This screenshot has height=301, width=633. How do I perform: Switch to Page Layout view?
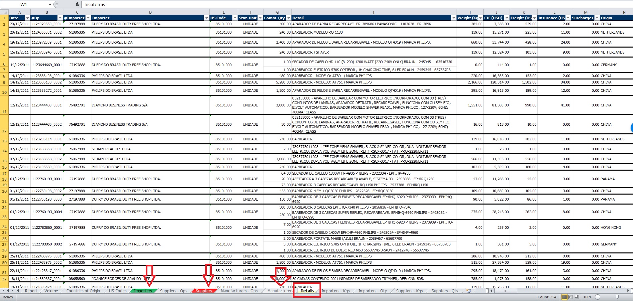pyautogui.click(x=571, y=297)
